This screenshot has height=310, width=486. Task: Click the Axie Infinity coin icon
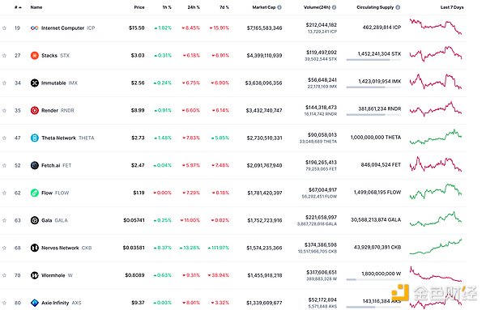click(34, 303)
